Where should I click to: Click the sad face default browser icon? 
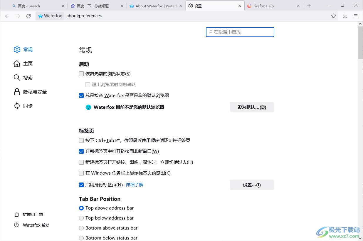coord(88,107)
